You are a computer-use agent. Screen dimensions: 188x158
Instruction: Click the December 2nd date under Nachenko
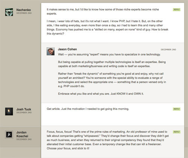pos(24,13)
